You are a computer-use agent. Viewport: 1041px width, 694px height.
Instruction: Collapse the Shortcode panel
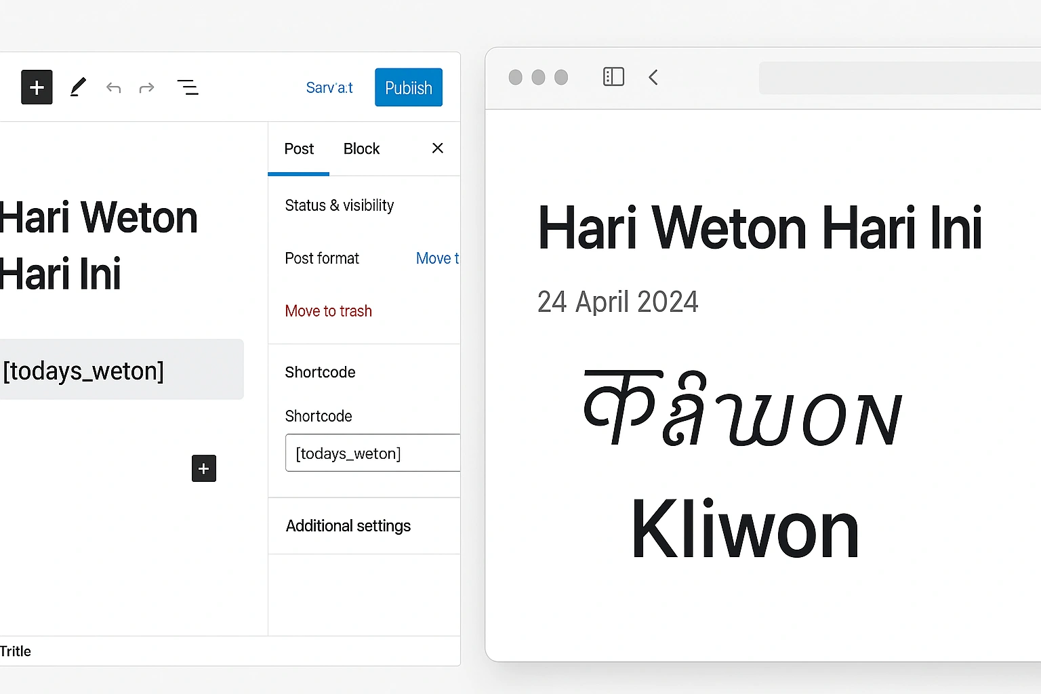tap(320, 371)
